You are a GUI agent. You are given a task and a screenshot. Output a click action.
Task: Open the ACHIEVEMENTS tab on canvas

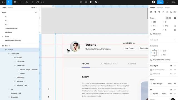(108, 64)
